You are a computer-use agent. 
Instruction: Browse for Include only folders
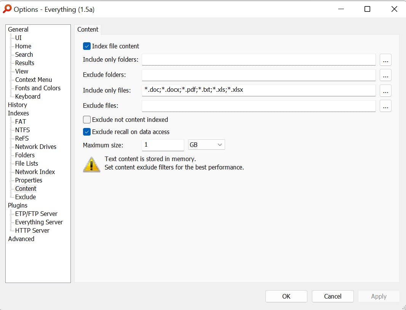(385, 60)
